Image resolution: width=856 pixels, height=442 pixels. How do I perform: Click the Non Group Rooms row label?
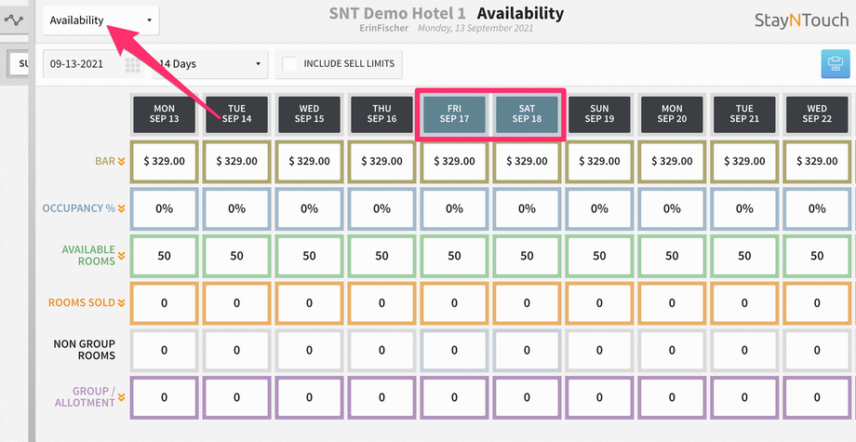(x=84, y=350)
